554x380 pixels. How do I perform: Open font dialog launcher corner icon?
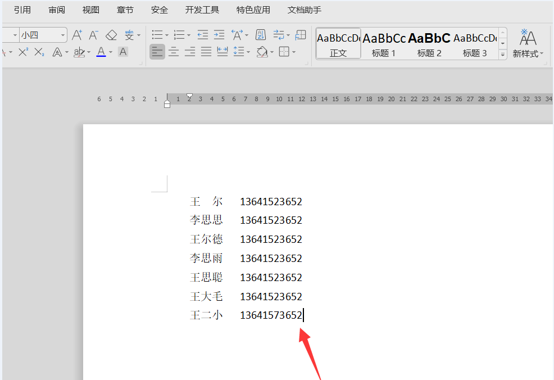coord(141,64)
